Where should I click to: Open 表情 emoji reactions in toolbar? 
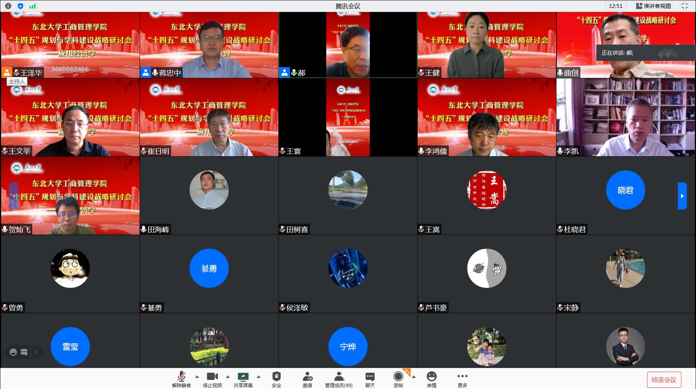coord(431,379)
